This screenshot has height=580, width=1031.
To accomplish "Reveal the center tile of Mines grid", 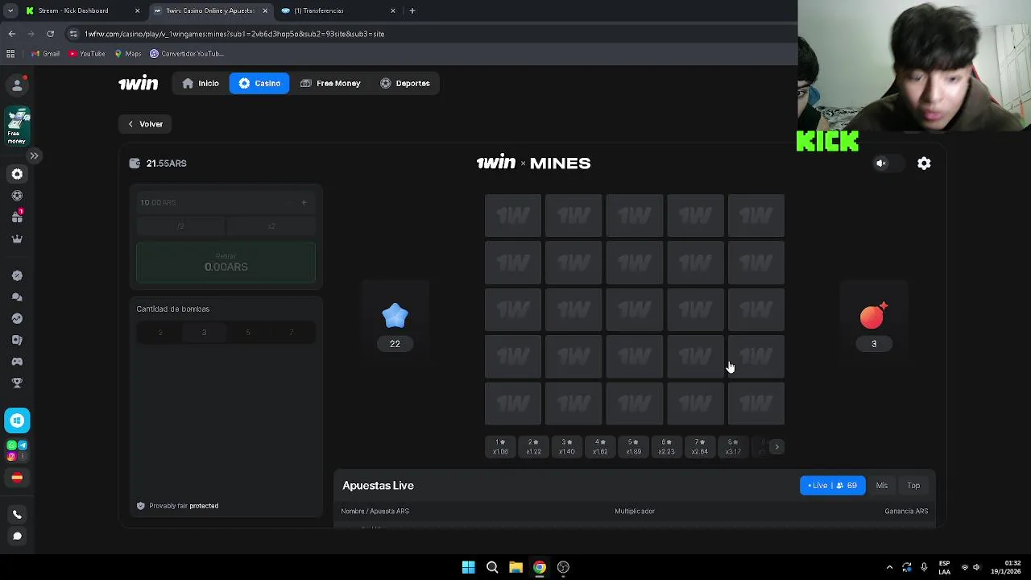I will (635, 309).
